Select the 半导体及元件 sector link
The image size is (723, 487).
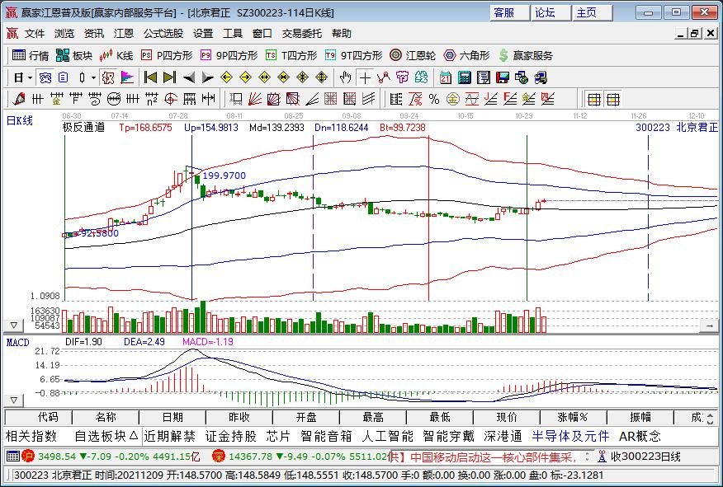point(570,436)
